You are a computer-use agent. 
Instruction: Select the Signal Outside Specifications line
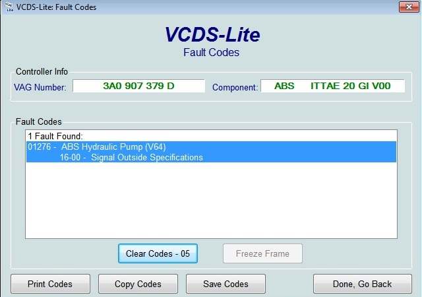pos(131,157)
